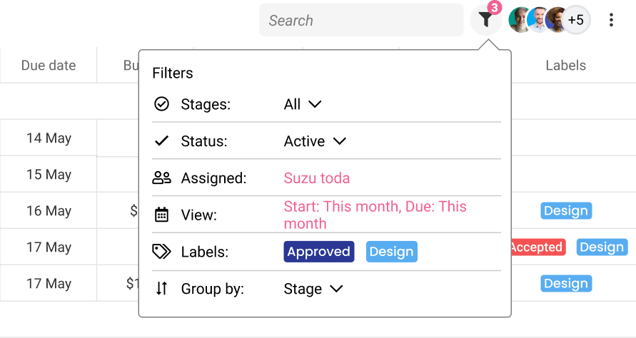Image resolution: width=636 pixels, height=338 pixels.
Task: Click the View calendar icon
Action: [x=161, y=215]
